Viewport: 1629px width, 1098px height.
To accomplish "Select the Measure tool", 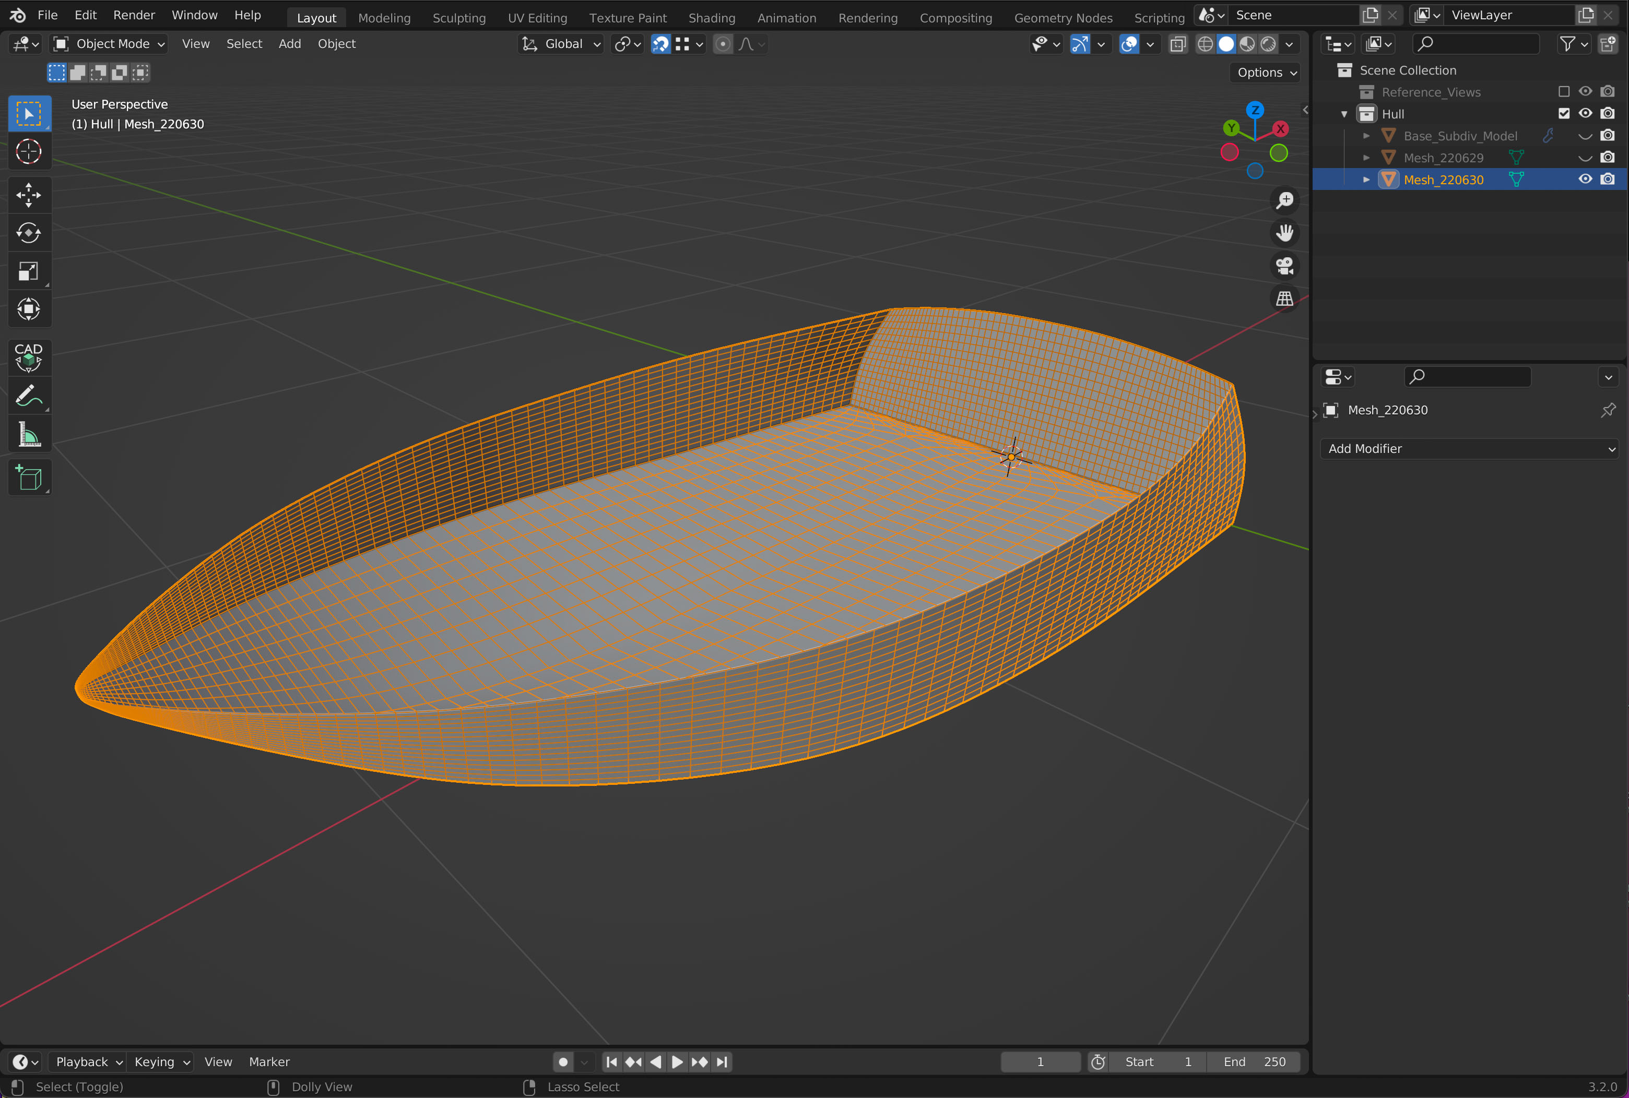I will click(x=28, y=434).
